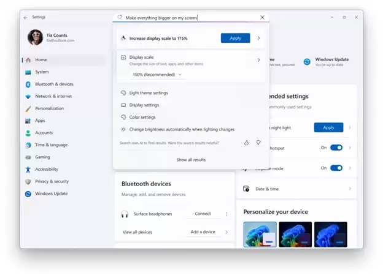
Task: Expand the Display scale result chevron
Action: pyautogui.click(x=258, y=60)
